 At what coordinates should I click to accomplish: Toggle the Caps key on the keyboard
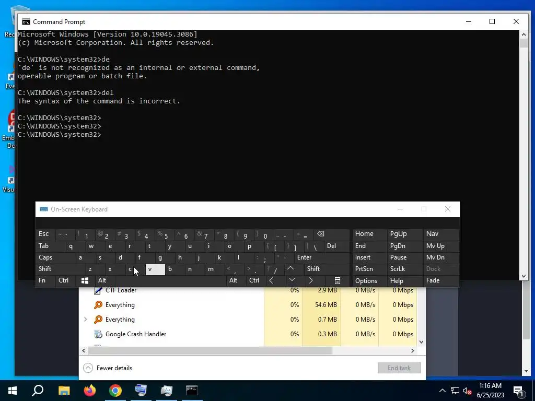pos(55,257)
